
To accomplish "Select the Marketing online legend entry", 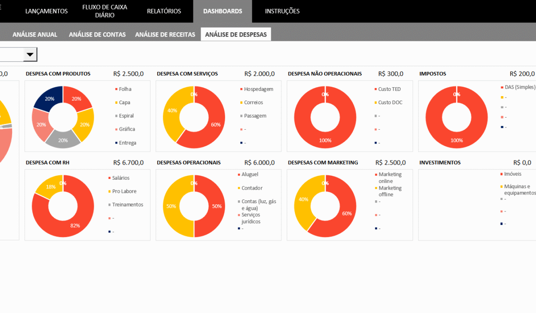I will coord(390,178).
